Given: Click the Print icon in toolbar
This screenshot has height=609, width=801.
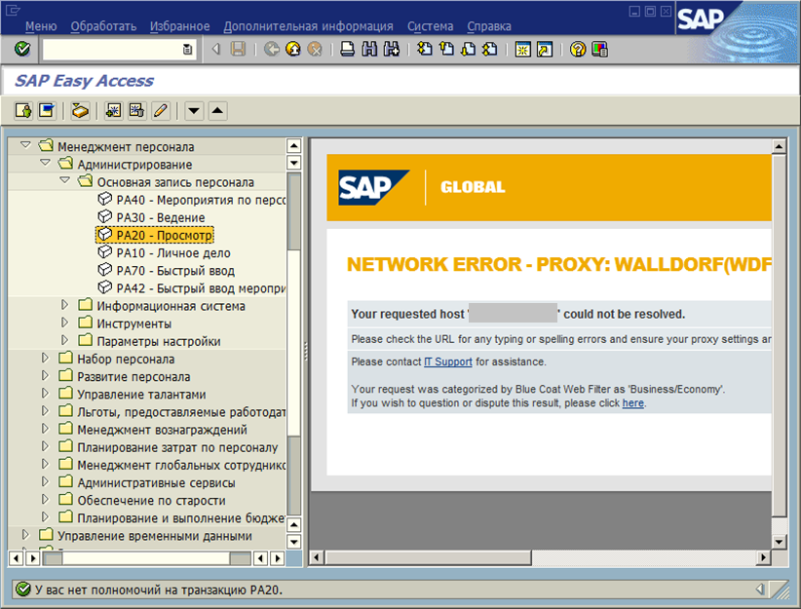Looking at the screenshot, I should tap(347, 49).
